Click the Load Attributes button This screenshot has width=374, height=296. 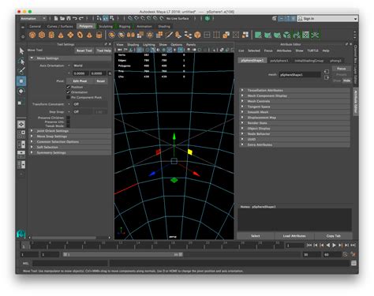[294, 236]
